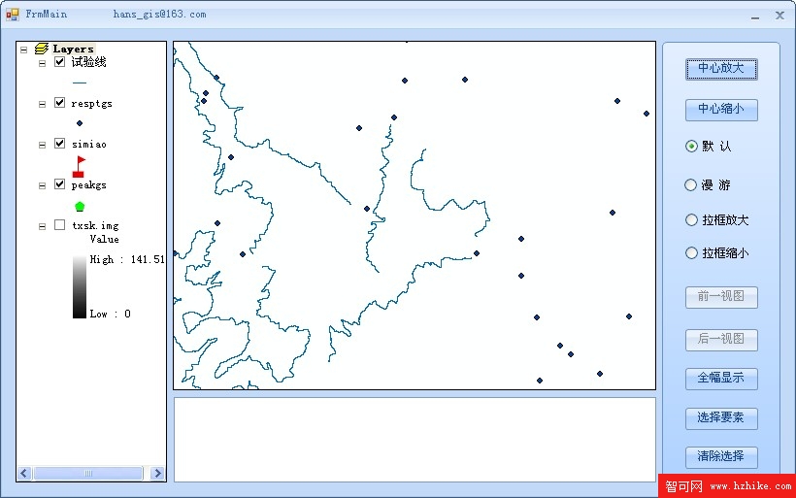Click the 选择要素 button
This screenshot has height=498, width=796.
click(721, 418)
